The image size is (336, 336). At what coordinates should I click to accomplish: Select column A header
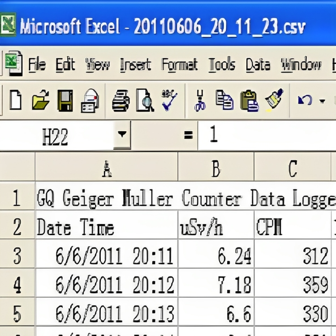tap(107, 167)
